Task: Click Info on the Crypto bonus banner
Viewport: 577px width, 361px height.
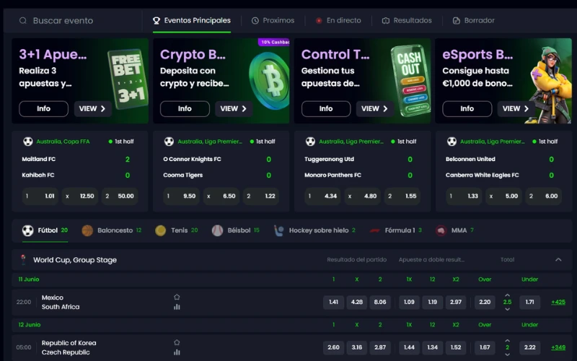Action: click(x=185, y=109)
